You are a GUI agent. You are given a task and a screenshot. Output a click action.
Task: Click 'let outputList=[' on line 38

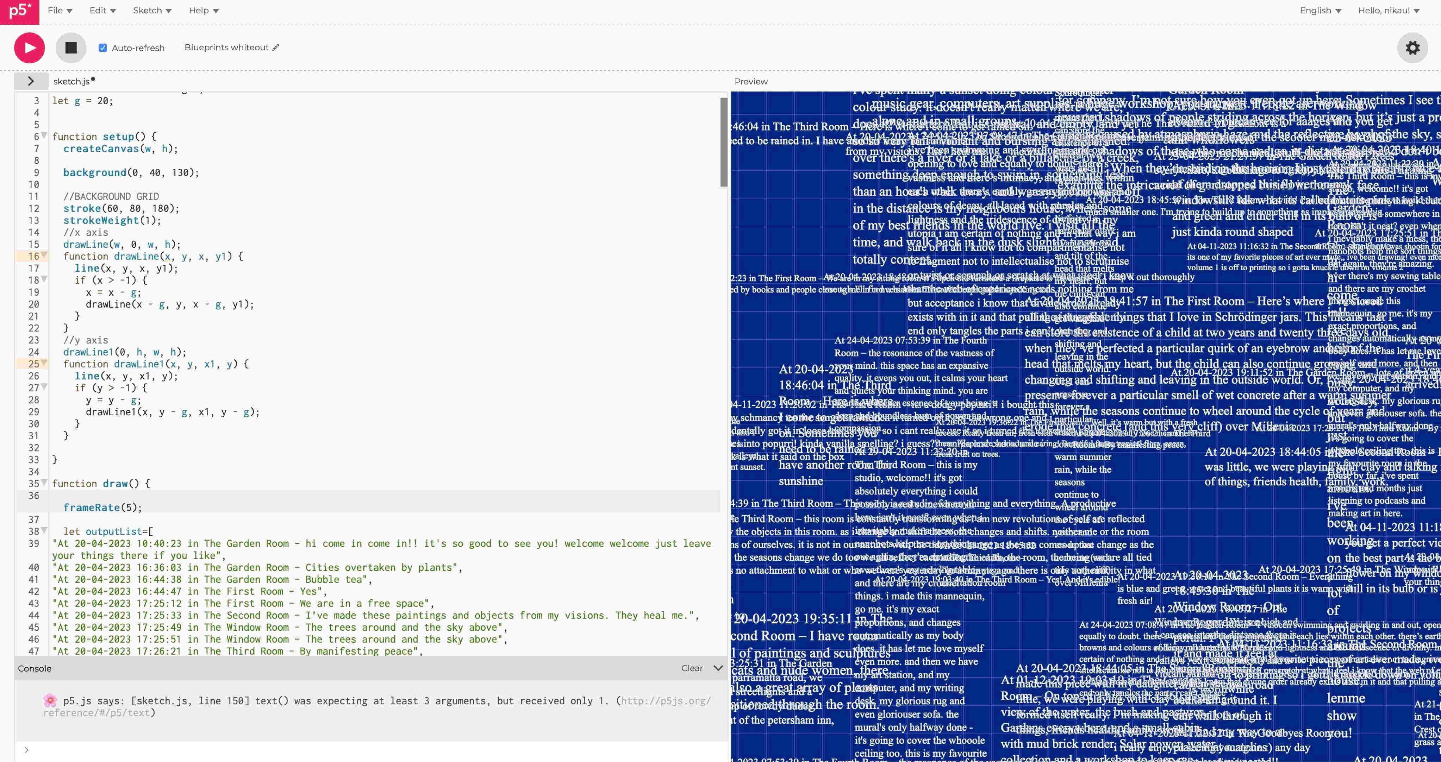click(108, 532)
